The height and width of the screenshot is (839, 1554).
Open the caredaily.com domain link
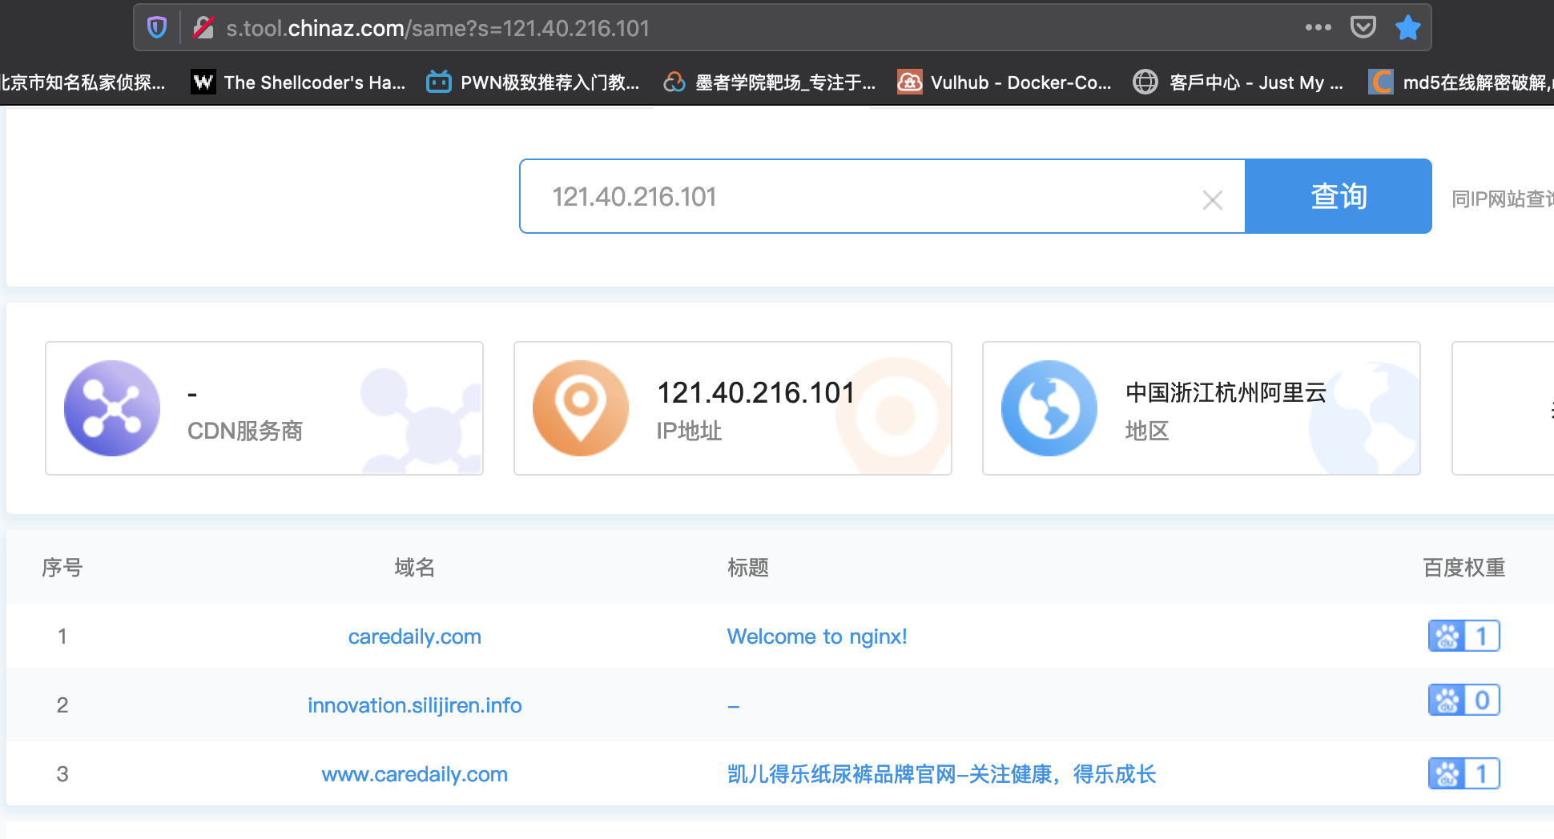point(415,636)
